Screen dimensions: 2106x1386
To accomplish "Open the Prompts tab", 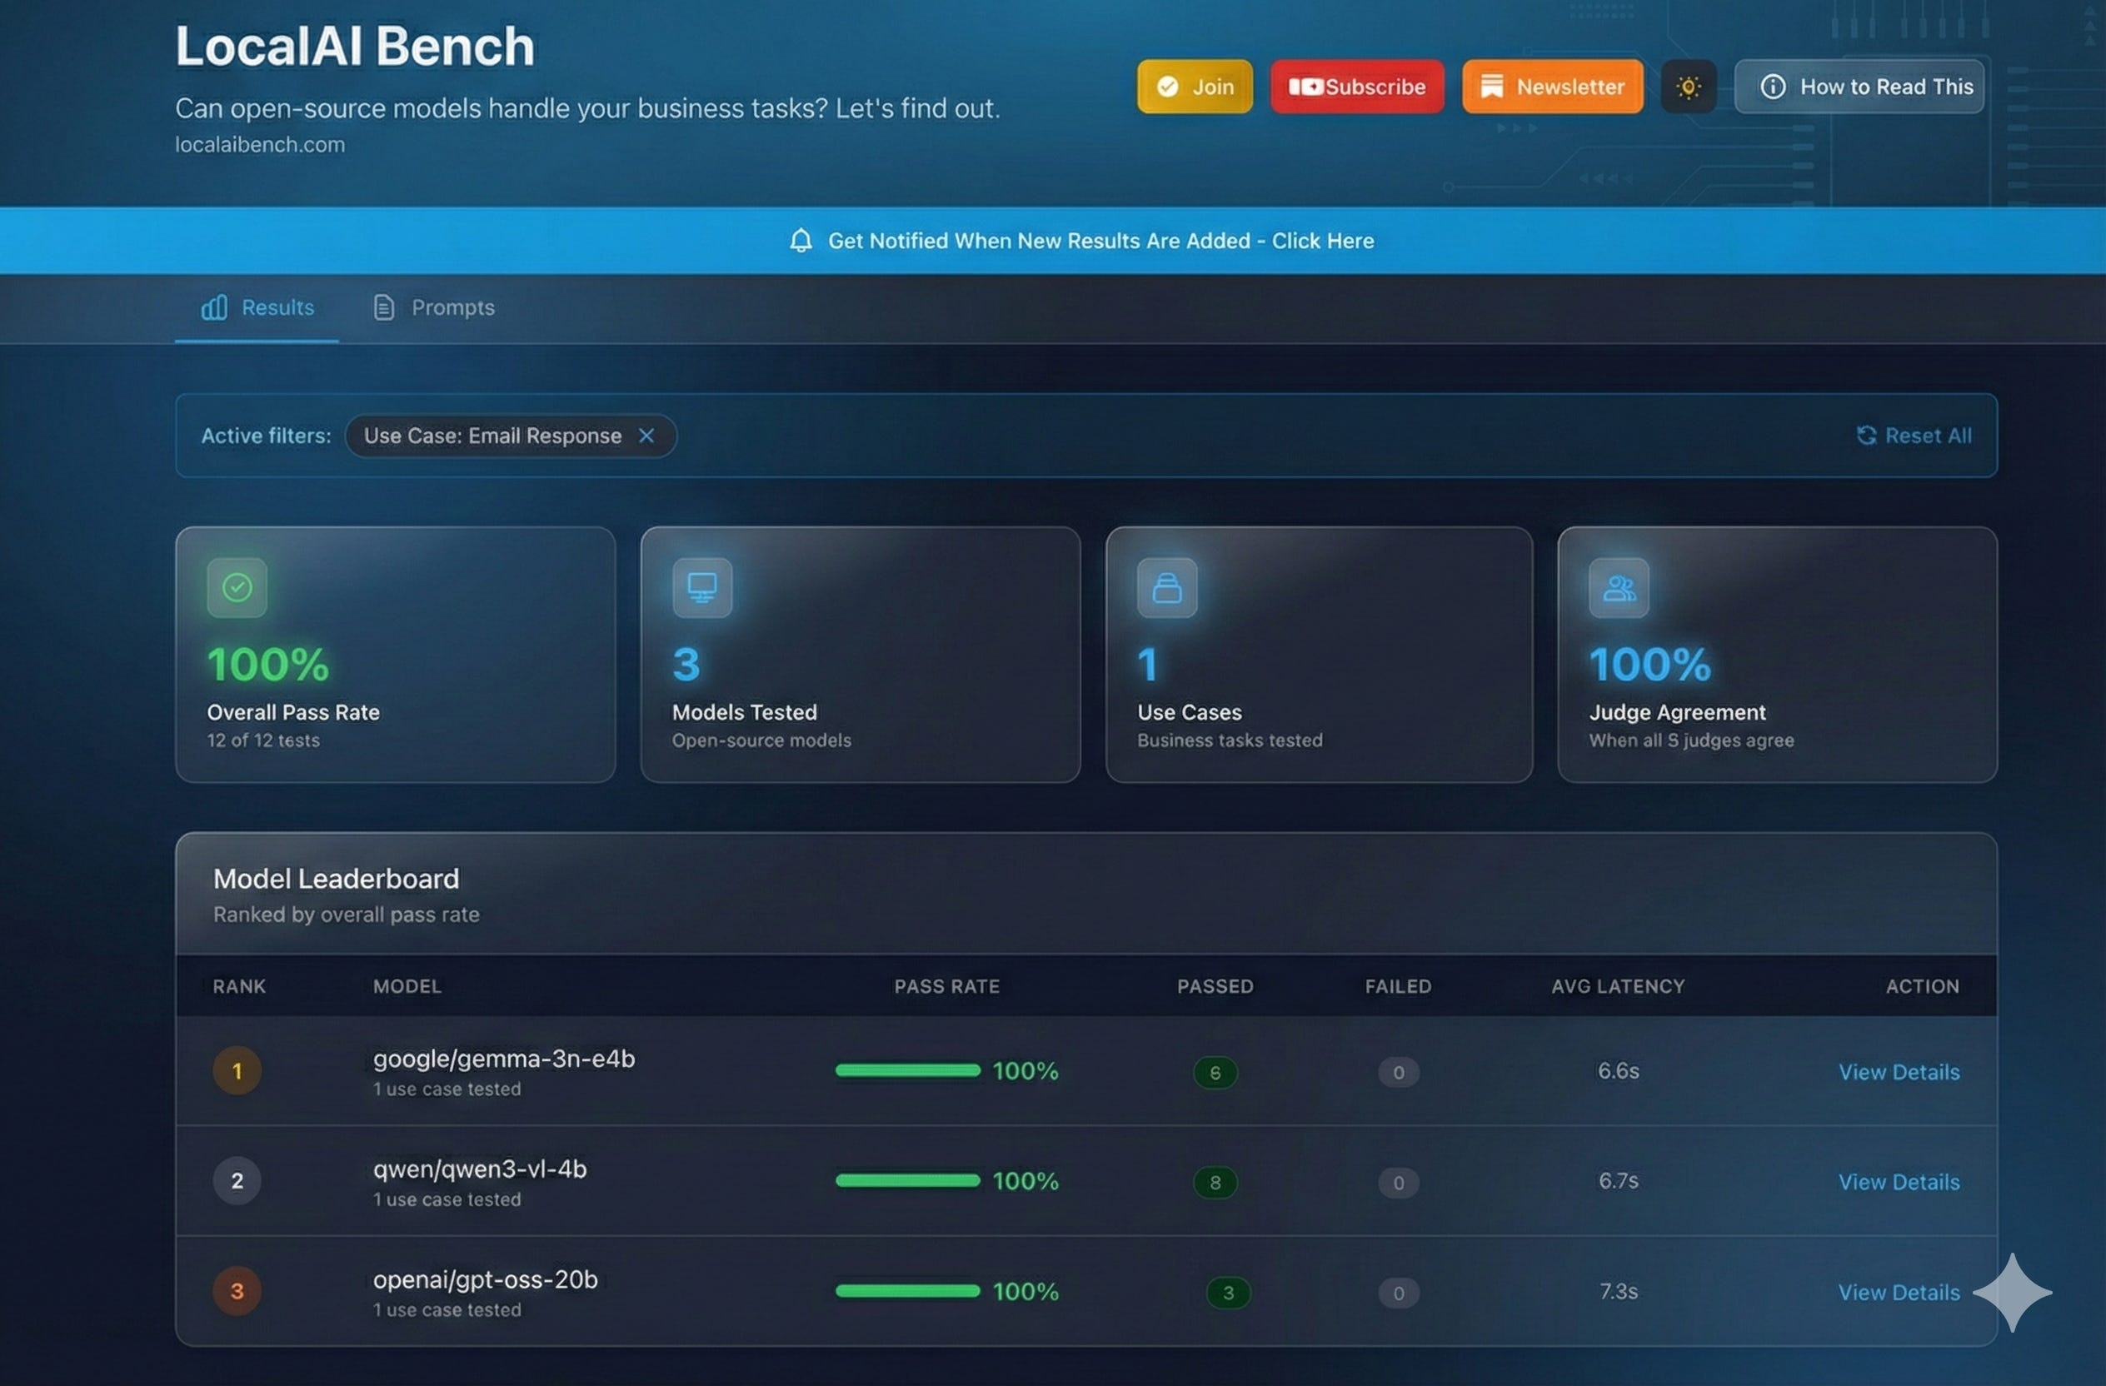I will 433,308.
